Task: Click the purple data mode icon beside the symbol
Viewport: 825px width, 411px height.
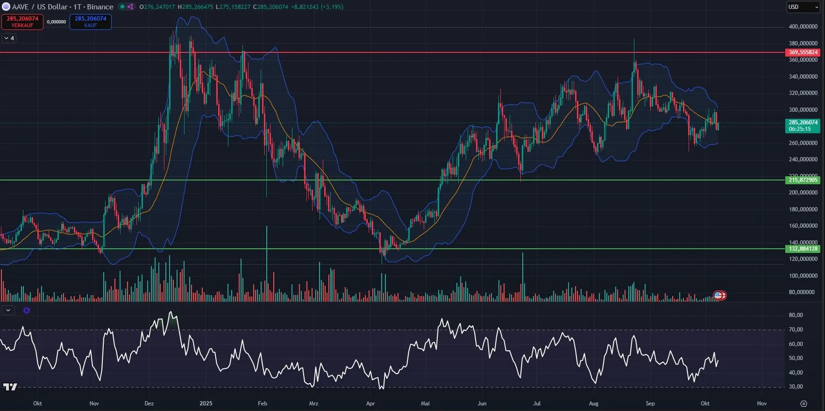Action: [130, 7]
